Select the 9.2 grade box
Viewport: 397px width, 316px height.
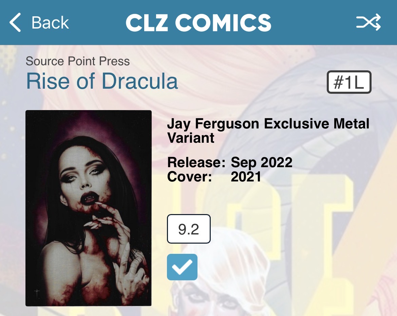189,229
